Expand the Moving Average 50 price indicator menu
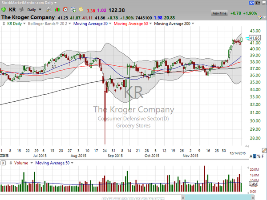 point(150,24)
